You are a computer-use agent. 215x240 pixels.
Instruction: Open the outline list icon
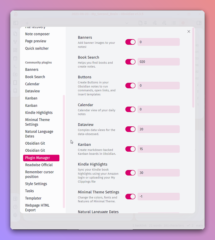pos(174,23)
